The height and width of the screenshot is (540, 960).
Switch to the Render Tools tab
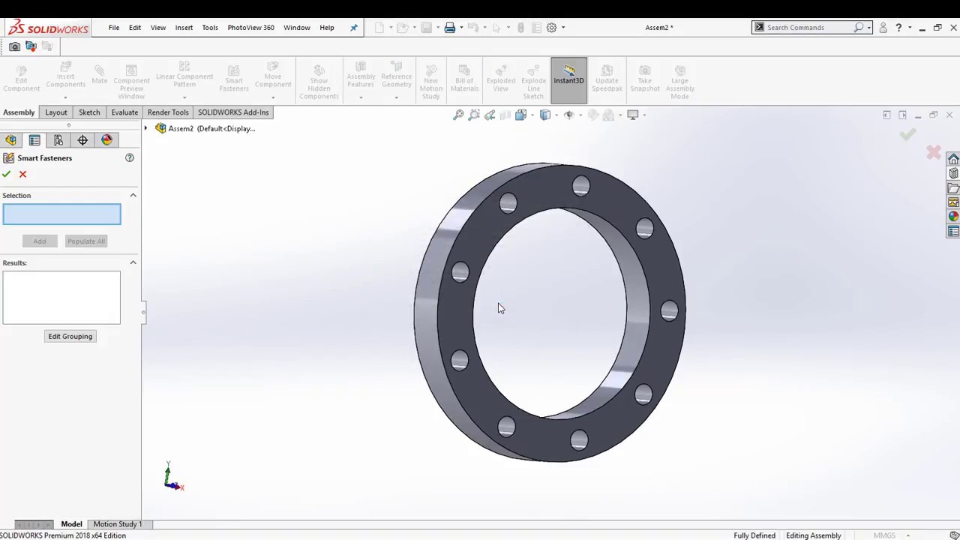point(168,112)
